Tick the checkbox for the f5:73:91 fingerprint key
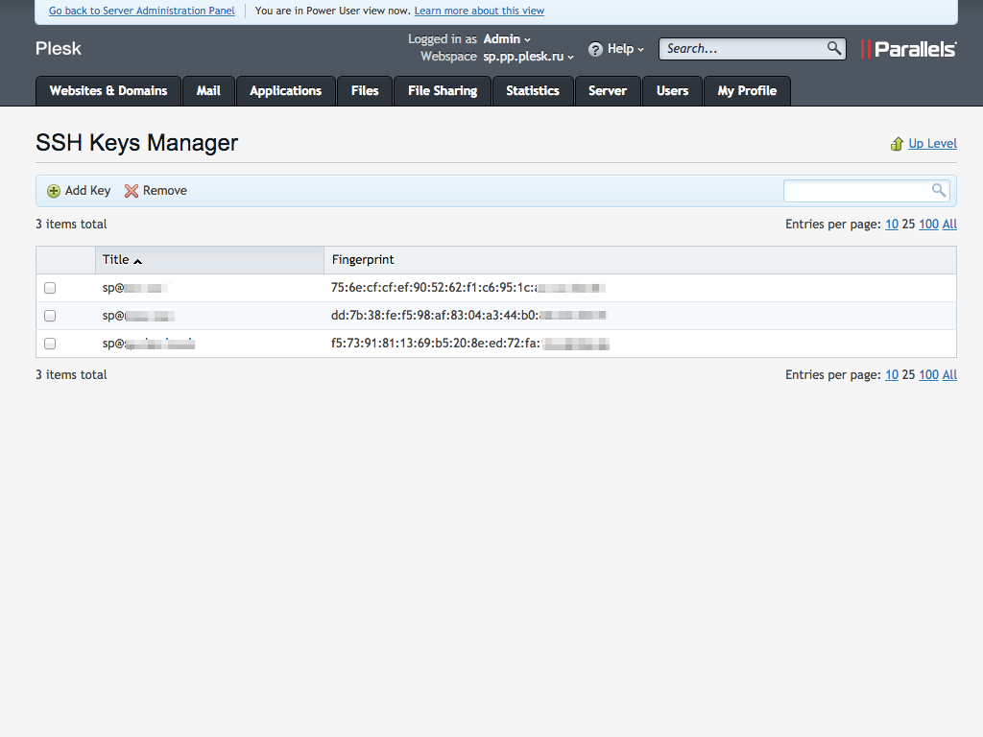Viewport: 983px width, 737px height. point(50,344)
